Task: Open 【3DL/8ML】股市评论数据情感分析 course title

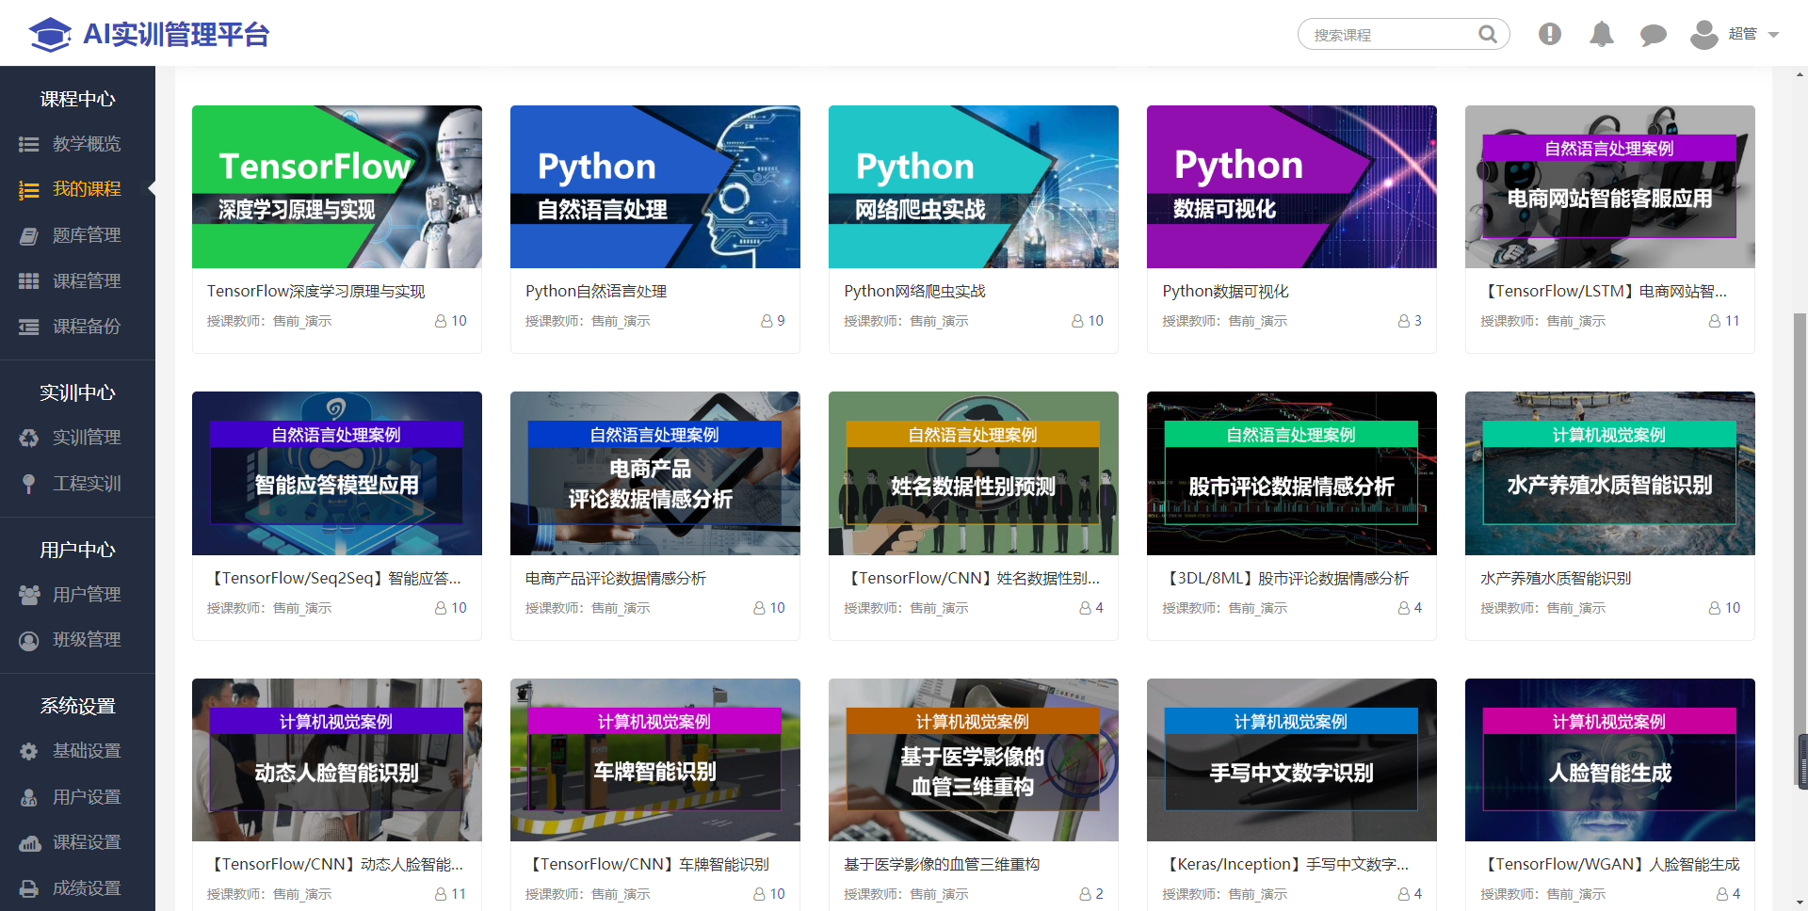Action: [x=1286, y=579]
